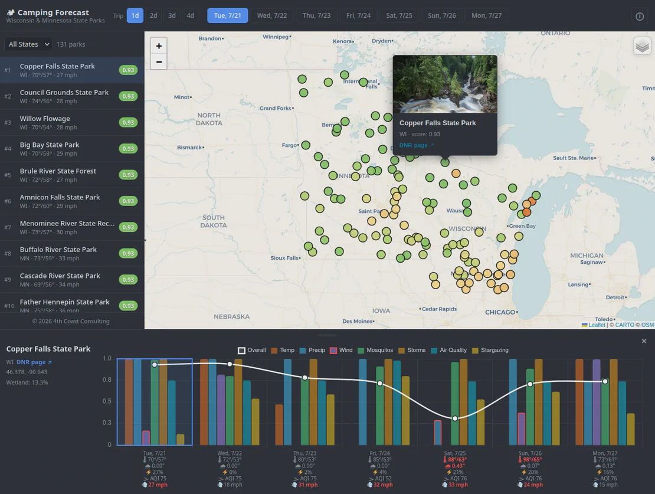Image resolution: width=655 pixels, height=494 pixels.
Task: Zoom out on the map
Action: tap(159, 62)
